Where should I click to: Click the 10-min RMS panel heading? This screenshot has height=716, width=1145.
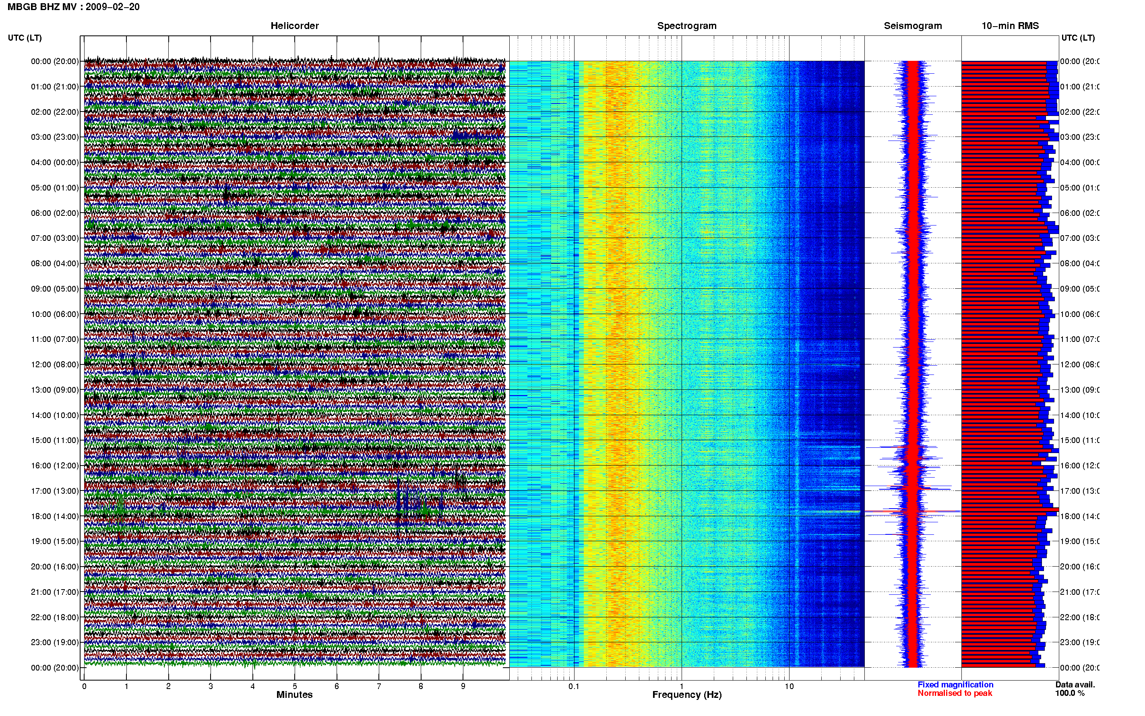[x=1010, y=26]
